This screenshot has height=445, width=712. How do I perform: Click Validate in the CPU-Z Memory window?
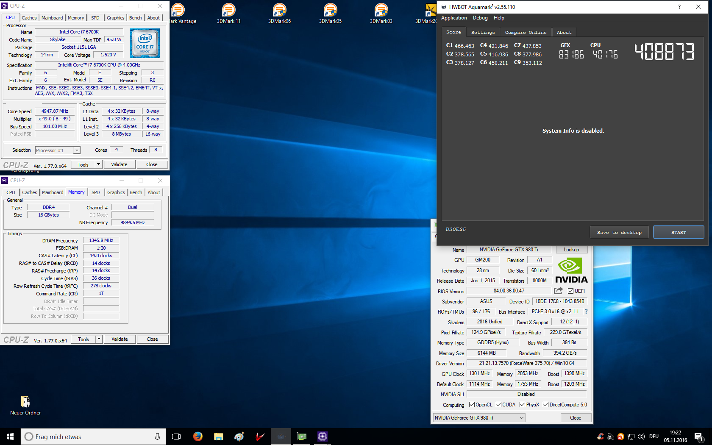click(x=120, y=339)
